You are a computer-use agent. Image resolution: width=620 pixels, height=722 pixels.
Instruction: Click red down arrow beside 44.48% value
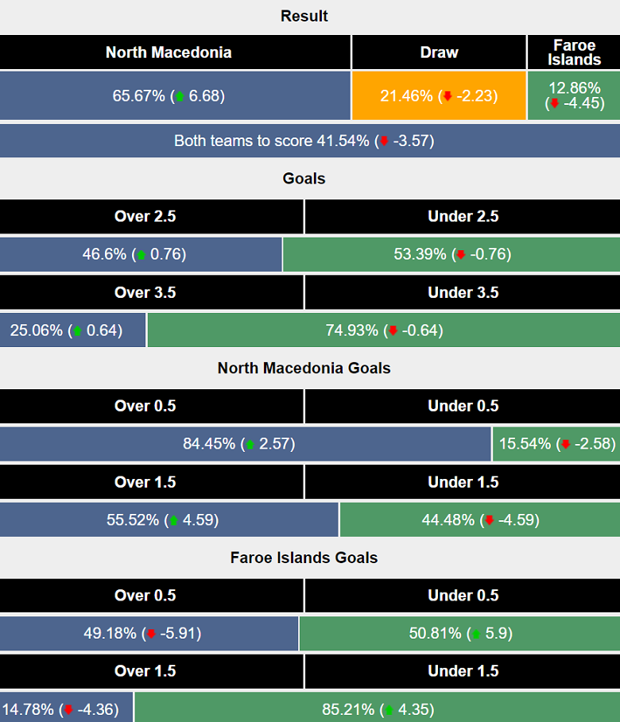coord(489,520)
